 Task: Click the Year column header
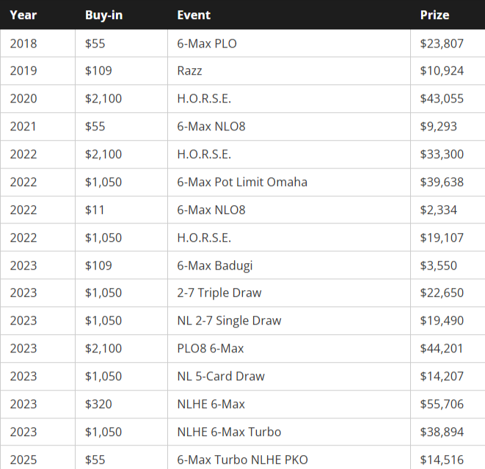tap(23, 15)
